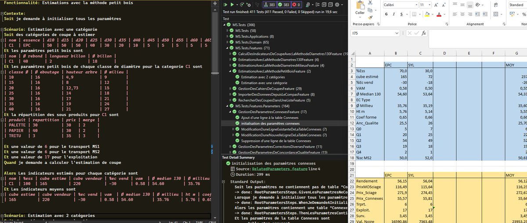Click the Test column header
The width and height of the screenshot is (527, 223).
click(226, 19)
